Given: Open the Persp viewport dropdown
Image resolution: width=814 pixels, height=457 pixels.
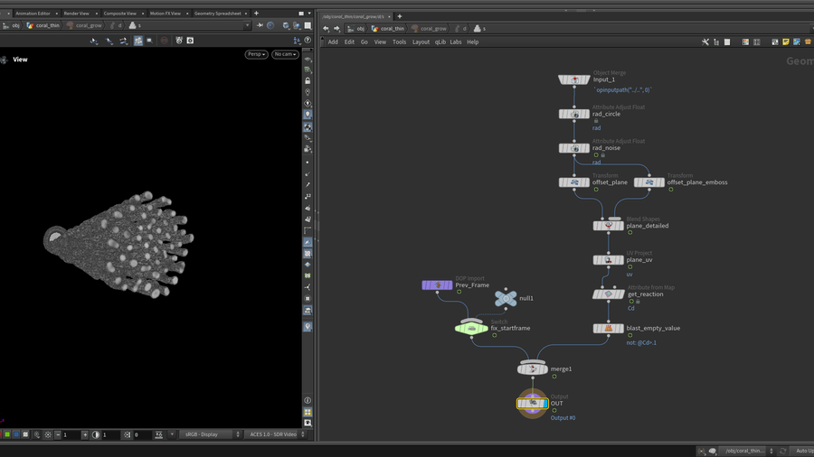Looking at the screenshot, I should coord(256,54).
